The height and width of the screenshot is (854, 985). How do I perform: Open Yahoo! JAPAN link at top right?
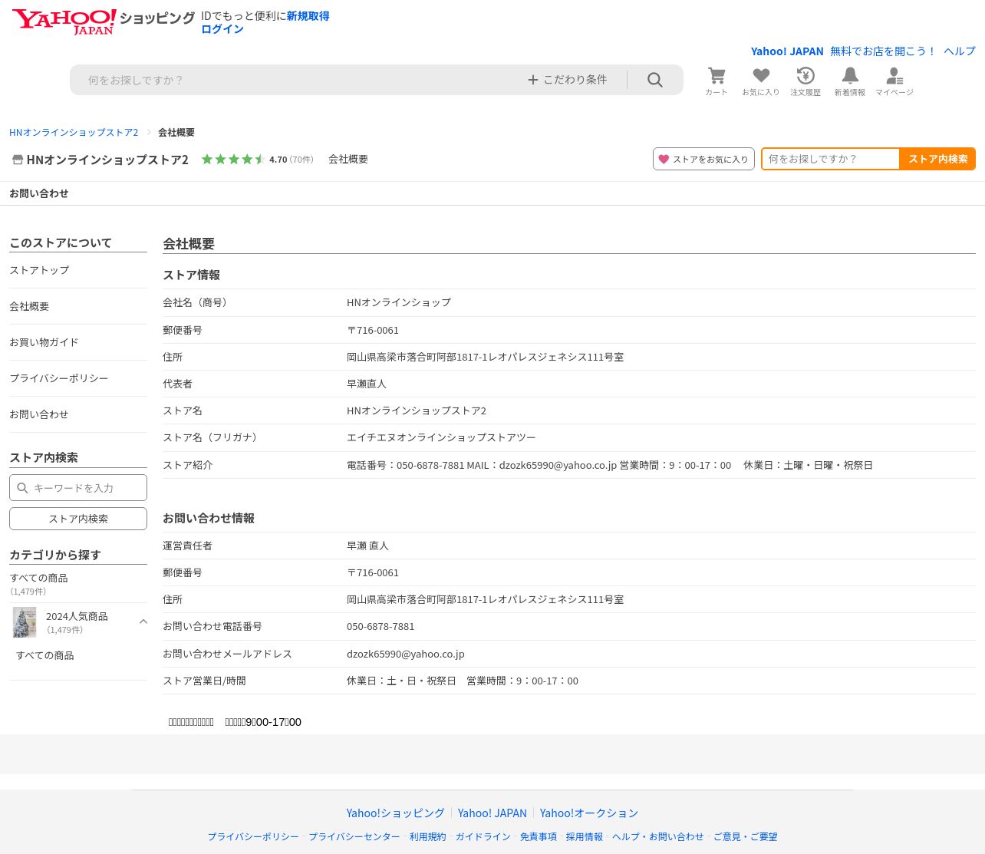coord(787,51)
